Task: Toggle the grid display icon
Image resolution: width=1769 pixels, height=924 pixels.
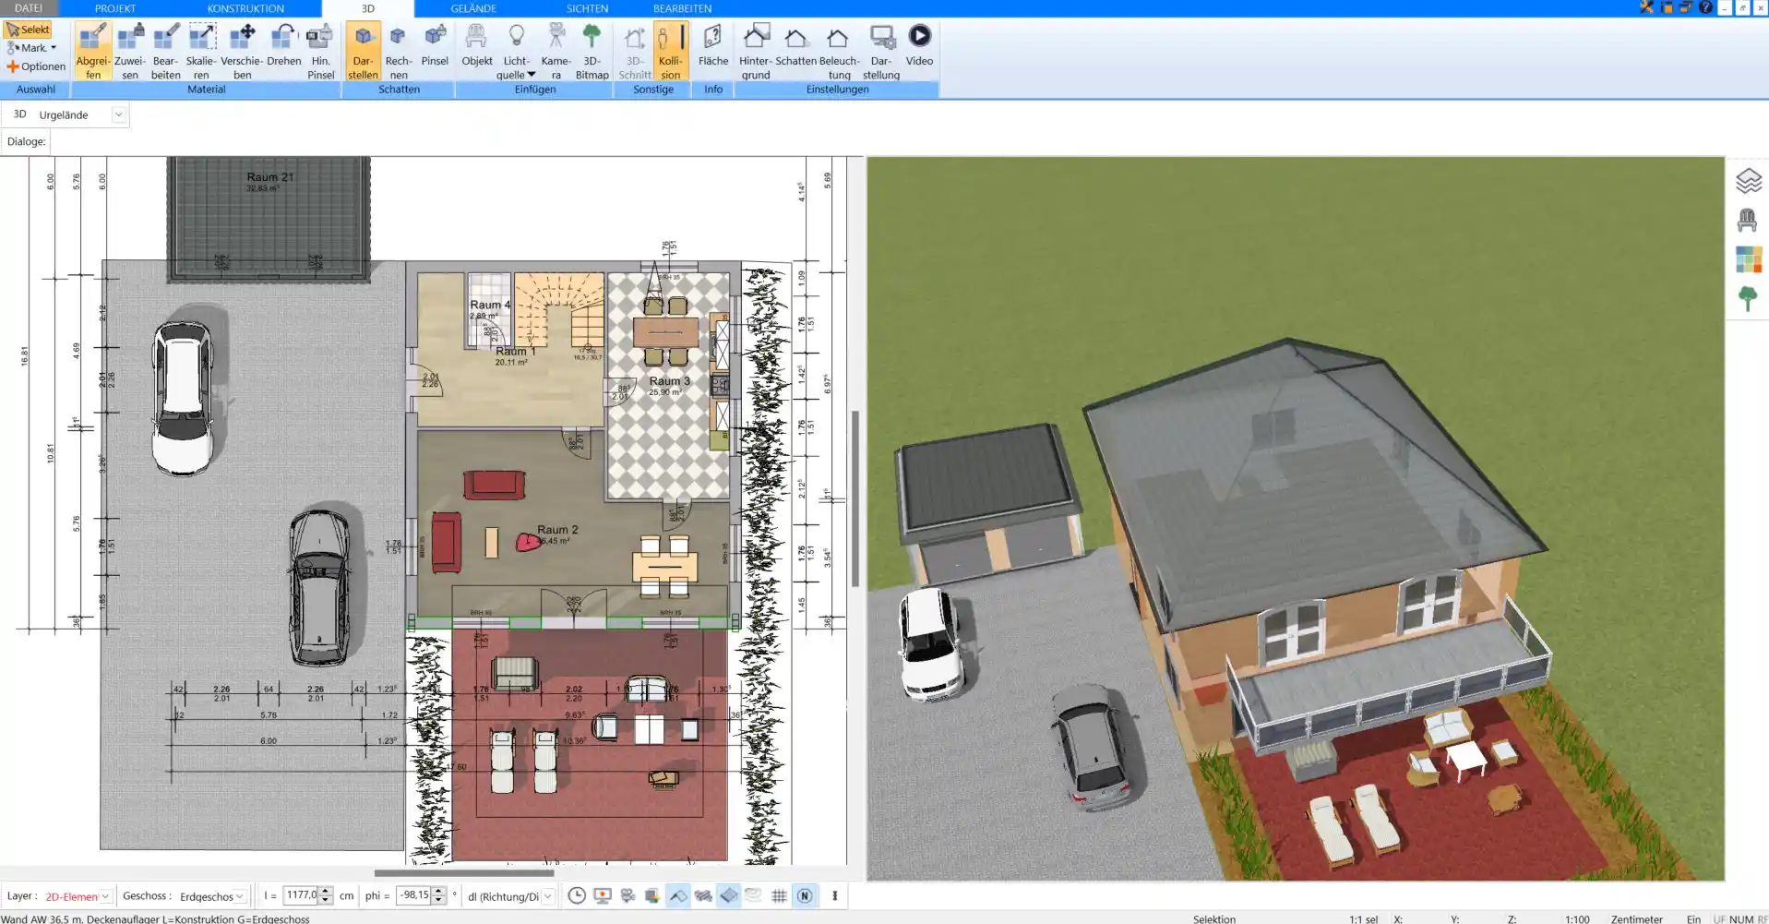Action: 779,895
